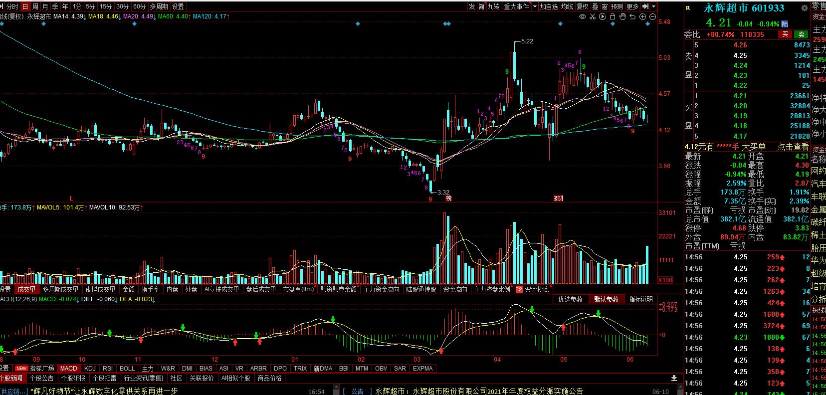Toggle the lock icon above chart
The image size is (826, 395).
click(x=613, y=16)
